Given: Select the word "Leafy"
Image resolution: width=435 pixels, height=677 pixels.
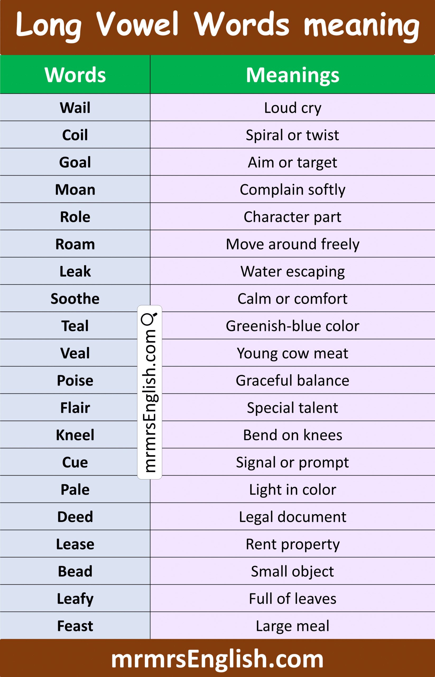Looking at the screenshot, I should pos(75,599).
